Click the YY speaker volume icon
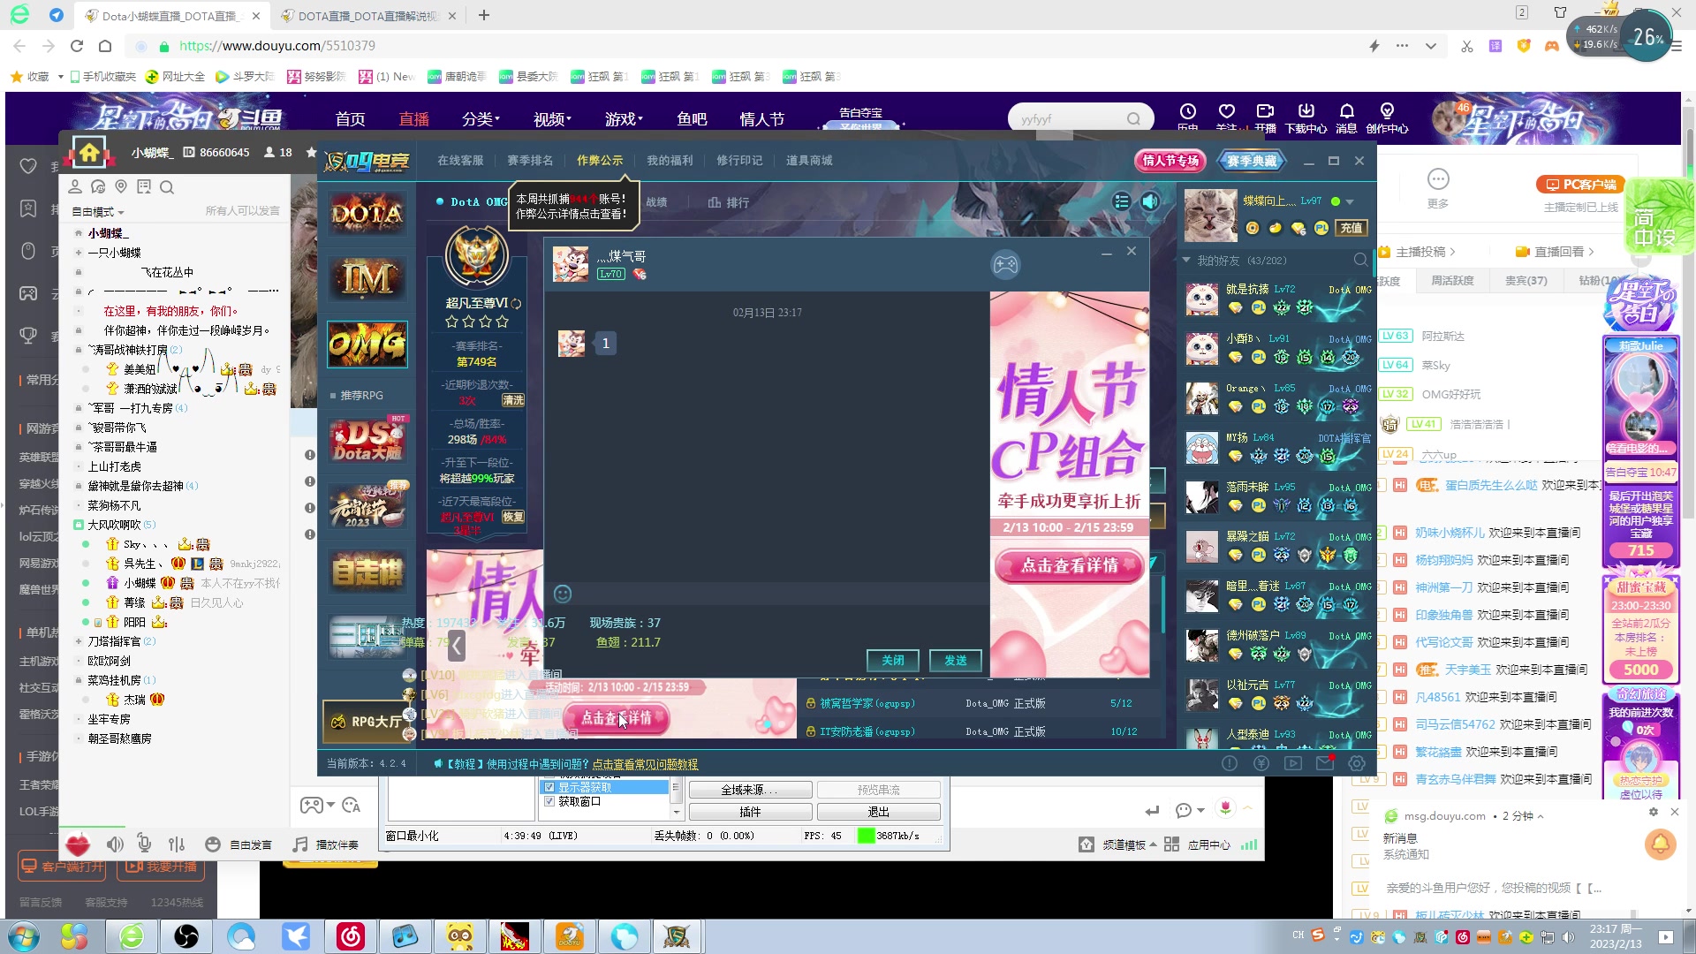 coord(115,844)
